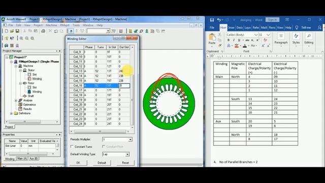Click the Undo icon in Maxwell toolbar

click(x=56, y=31)
